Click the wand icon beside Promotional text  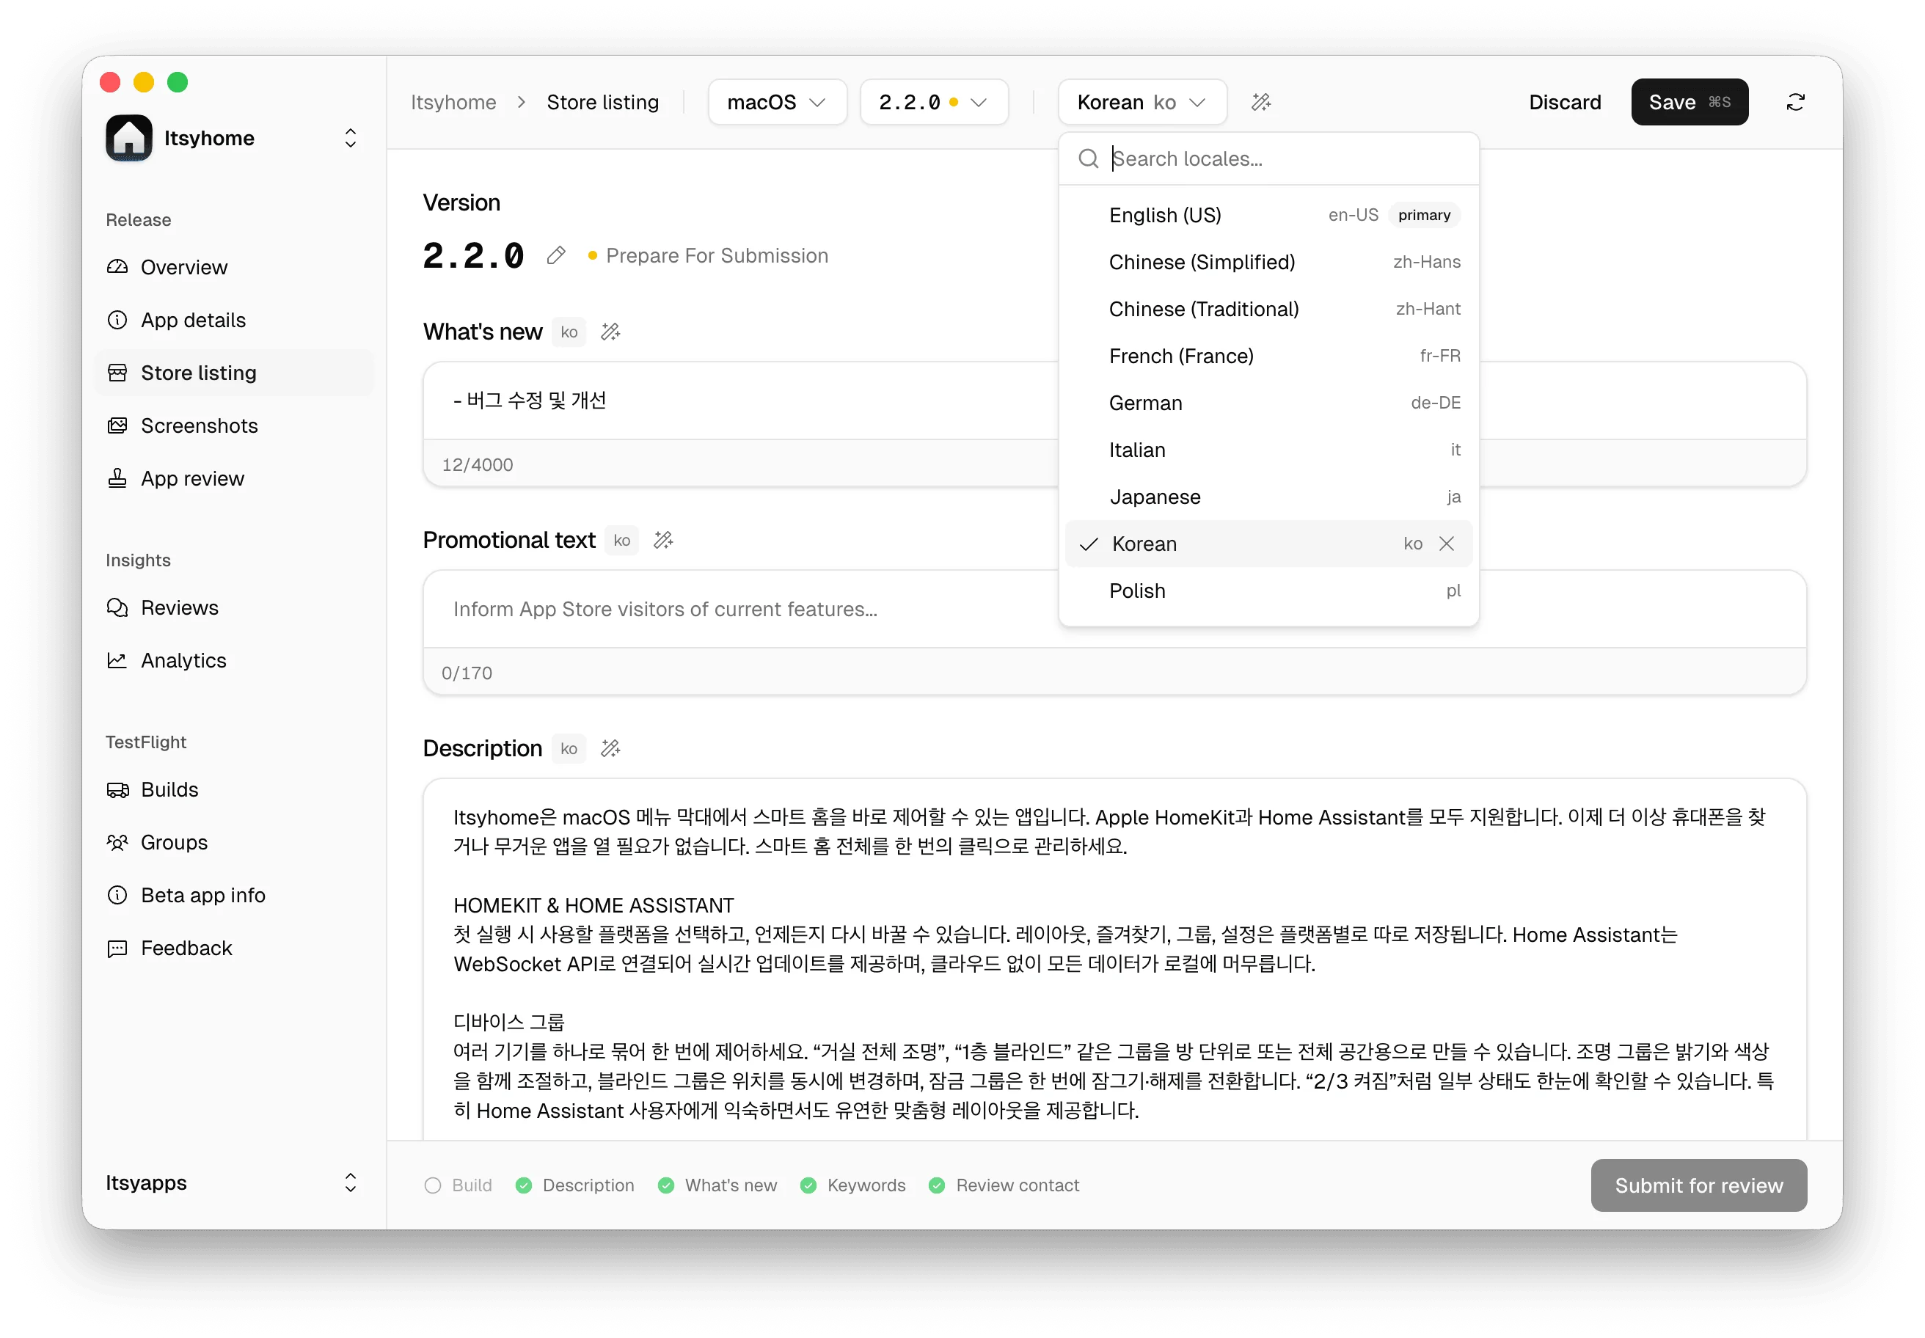(664, 540)
